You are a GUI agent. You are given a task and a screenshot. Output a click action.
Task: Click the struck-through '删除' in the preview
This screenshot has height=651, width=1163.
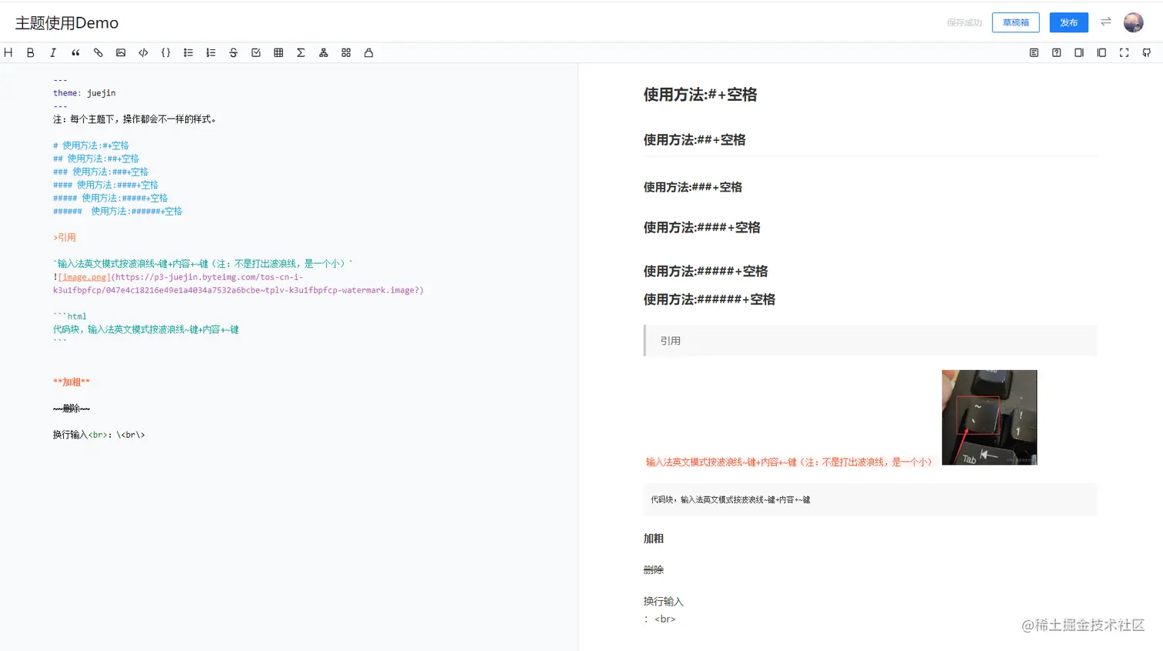coord(654,570)
